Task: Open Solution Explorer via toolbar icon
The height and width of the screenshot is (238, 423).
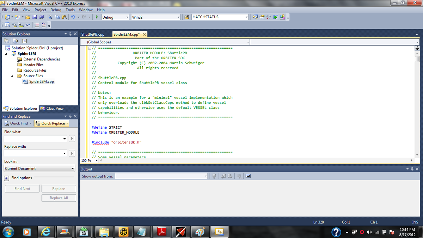Action: click(x=255, y=17)
